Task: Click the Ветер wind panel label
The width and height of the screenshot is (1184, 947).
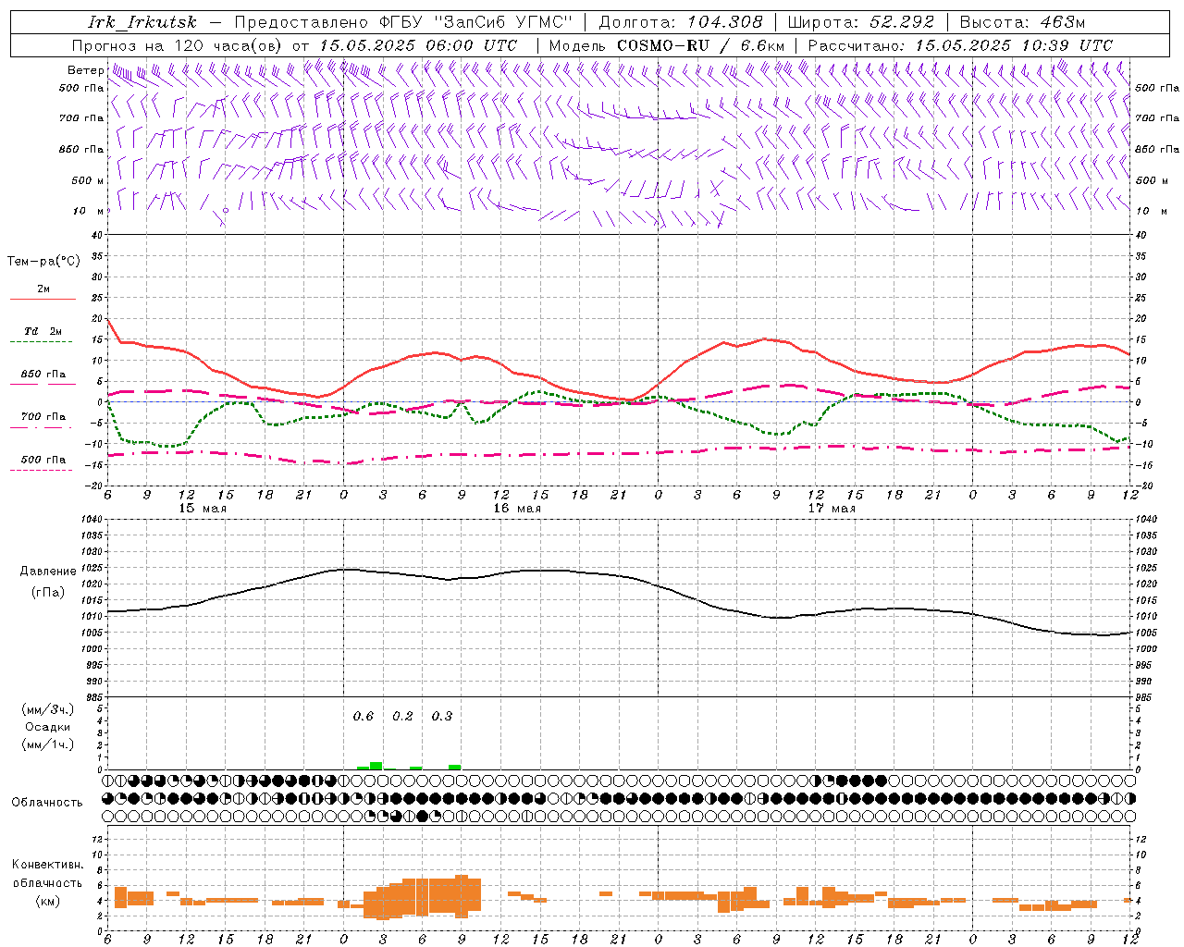Action: (x=85, y=70)
